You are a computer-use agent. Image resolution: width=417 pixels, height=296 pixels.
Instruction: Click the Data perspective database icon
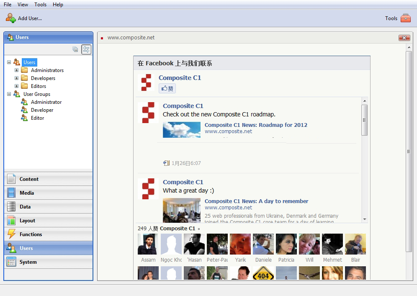click(11, 207)
